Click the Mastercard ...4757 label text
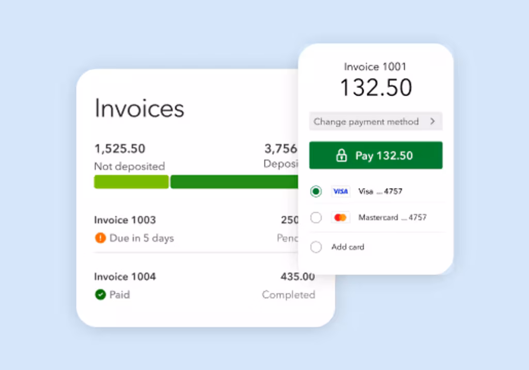This screenshot has height=370, width=529. pos(393,218)
